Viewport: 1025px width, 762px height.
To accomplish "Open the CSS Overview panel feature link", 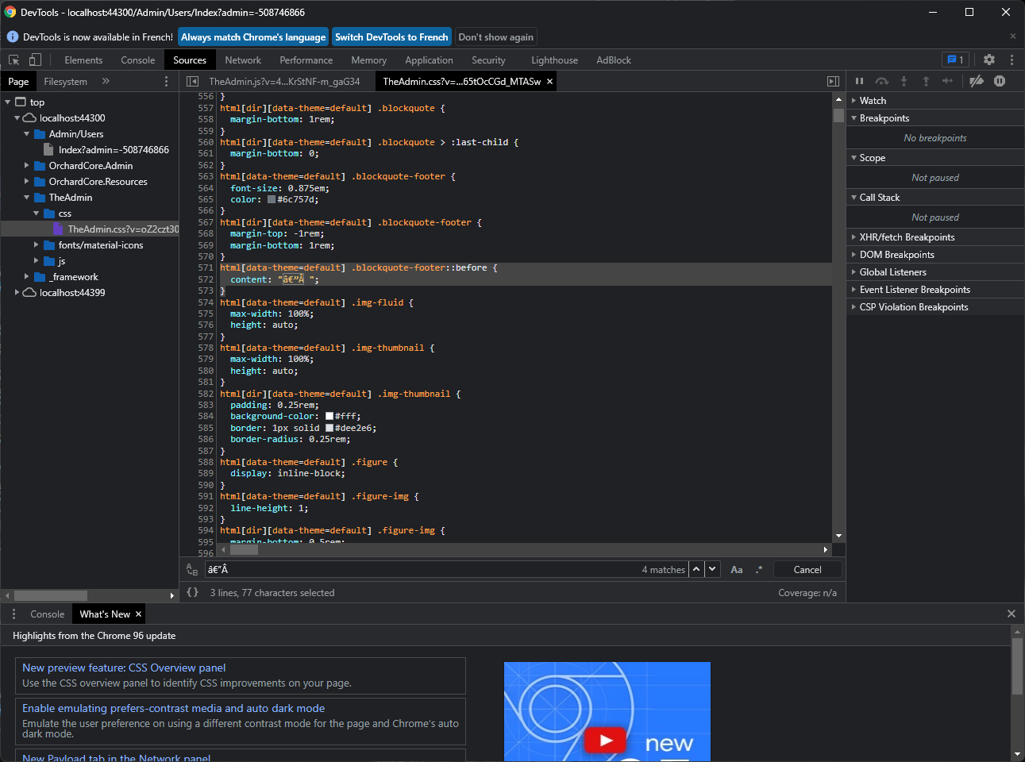I will tap(124, 668).
